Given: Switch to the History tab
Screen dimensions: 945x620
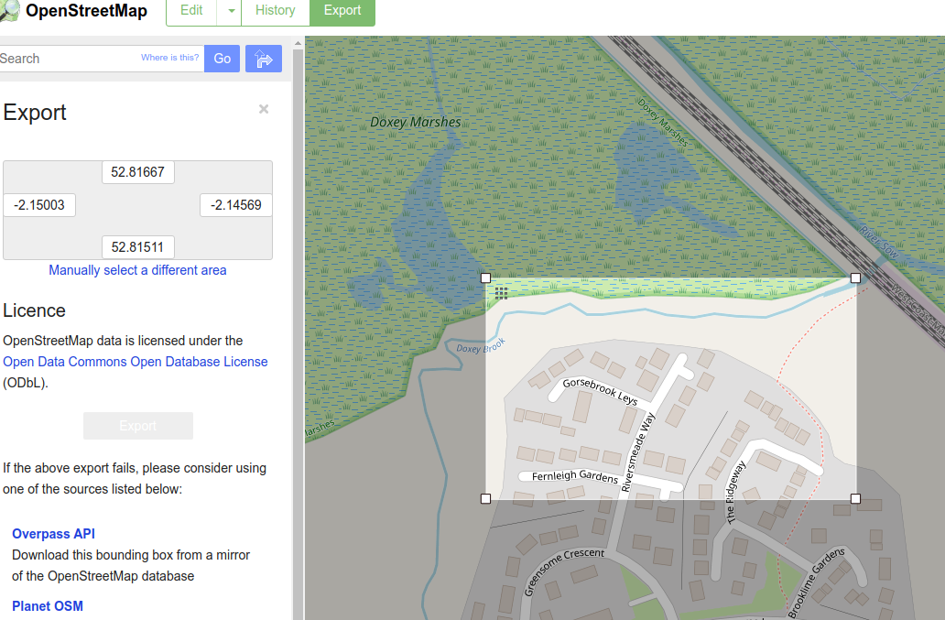Looking at the screenshot, I should pyautogui.click(x=276, y=11).
